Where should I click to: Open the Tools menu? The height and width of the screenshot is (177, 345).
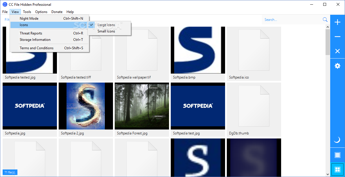pos(27,12)
